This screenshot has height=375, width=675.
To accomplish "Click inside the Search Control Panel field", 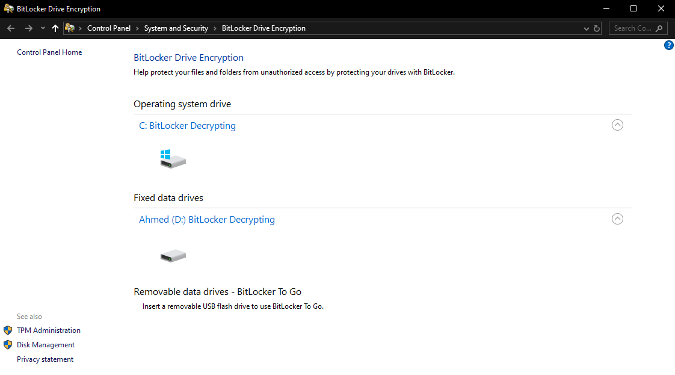I will (632, 28).
